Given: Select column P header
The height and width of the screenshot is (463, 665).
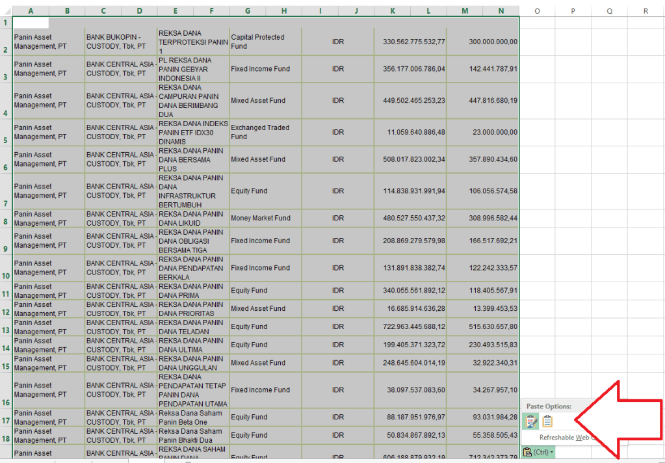Looking at the screenshot, I should (x=573, y=11).
